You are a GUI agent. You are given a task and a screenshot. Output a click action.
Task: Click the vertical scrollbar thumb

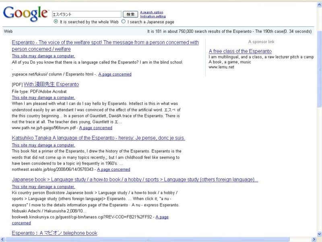tap(319, 69)
